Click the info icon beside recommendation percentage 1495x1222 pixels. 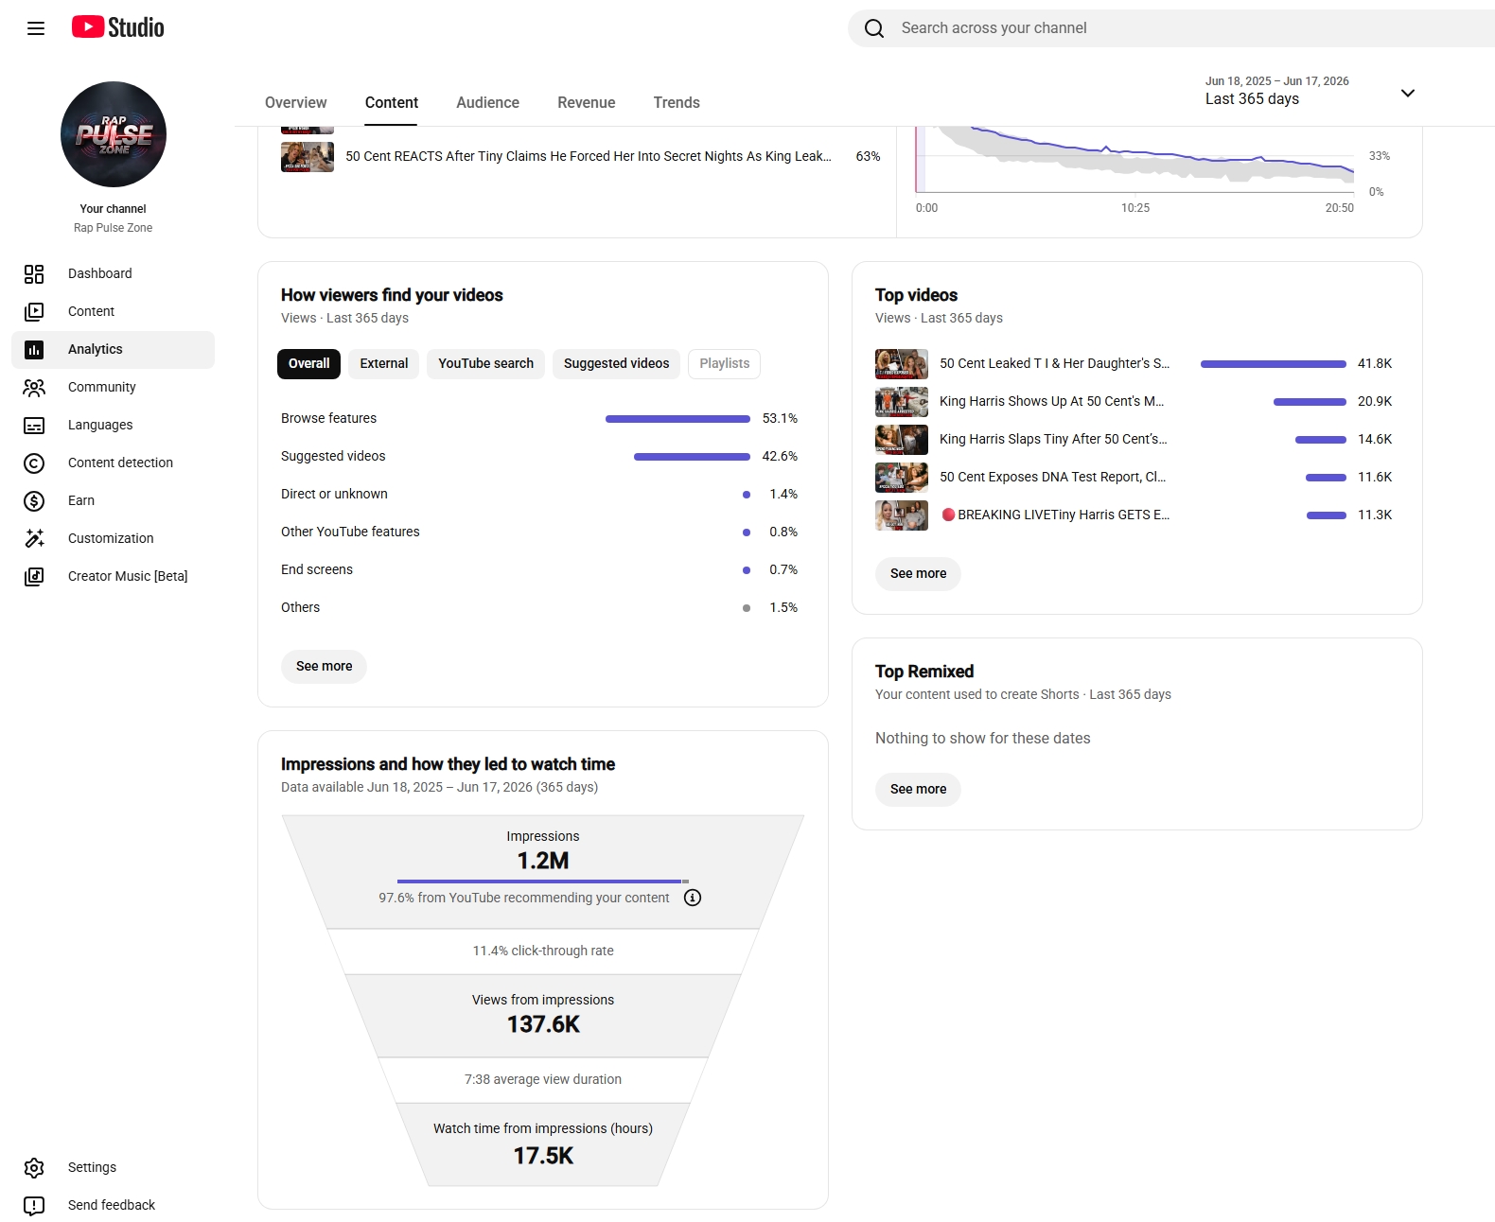pos(693,898)
